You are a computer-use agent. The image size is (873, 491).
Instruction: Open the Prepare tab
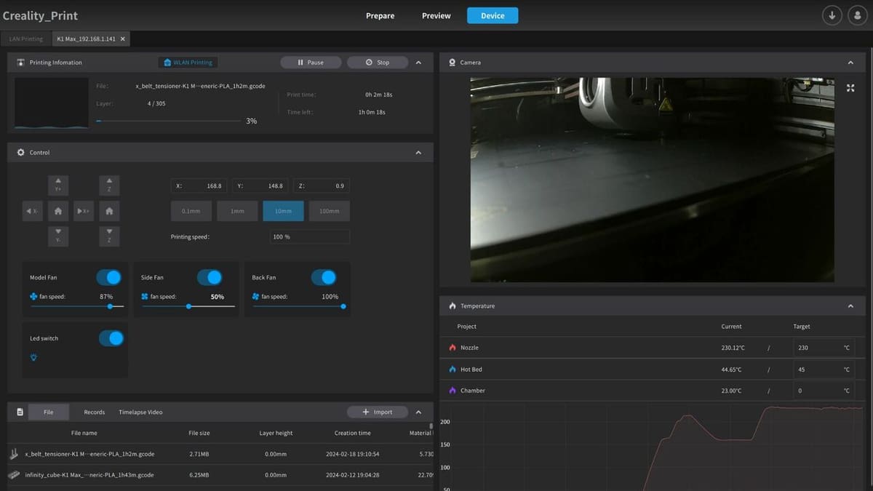pyautogui.click(x=380, y=15)
